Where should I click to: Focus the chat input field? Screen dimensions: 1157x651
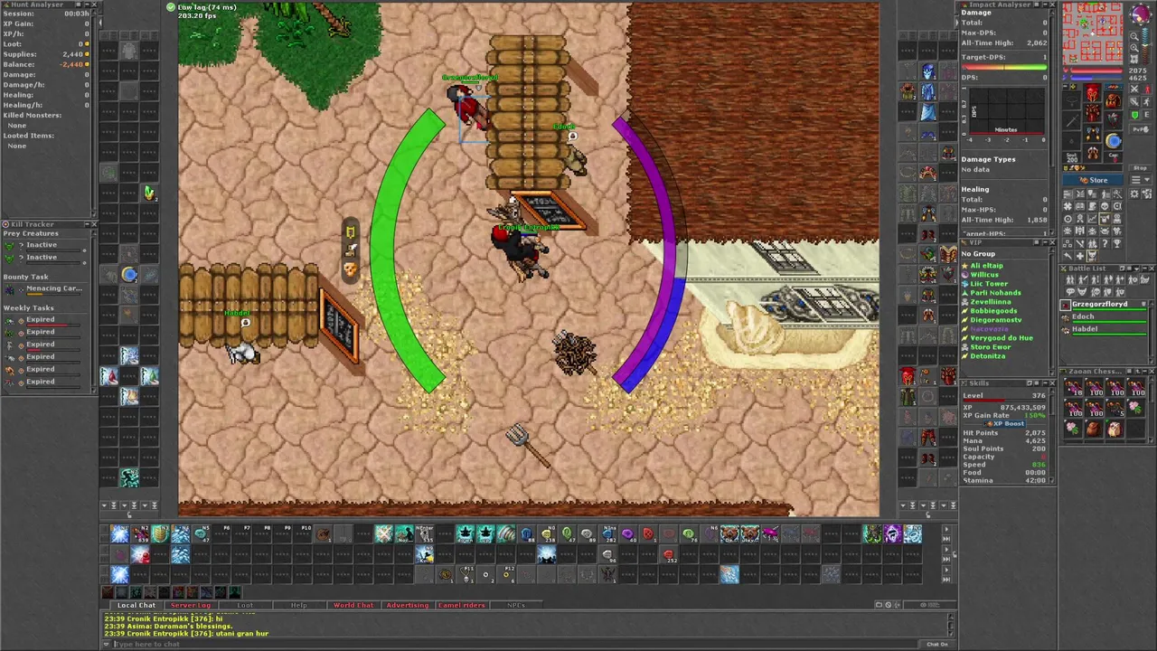(x=515, y=644)
